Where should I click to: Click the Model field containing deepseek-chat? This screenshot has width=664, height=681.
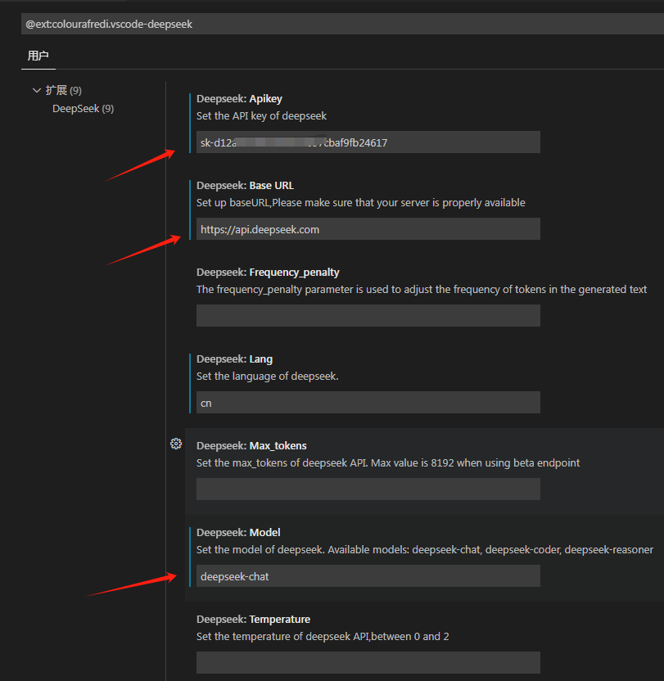tap(368, 576)
